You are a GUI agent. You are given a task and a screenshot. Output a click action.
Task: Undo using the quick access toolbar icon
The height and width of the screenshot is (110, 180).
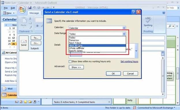[34, 8]
